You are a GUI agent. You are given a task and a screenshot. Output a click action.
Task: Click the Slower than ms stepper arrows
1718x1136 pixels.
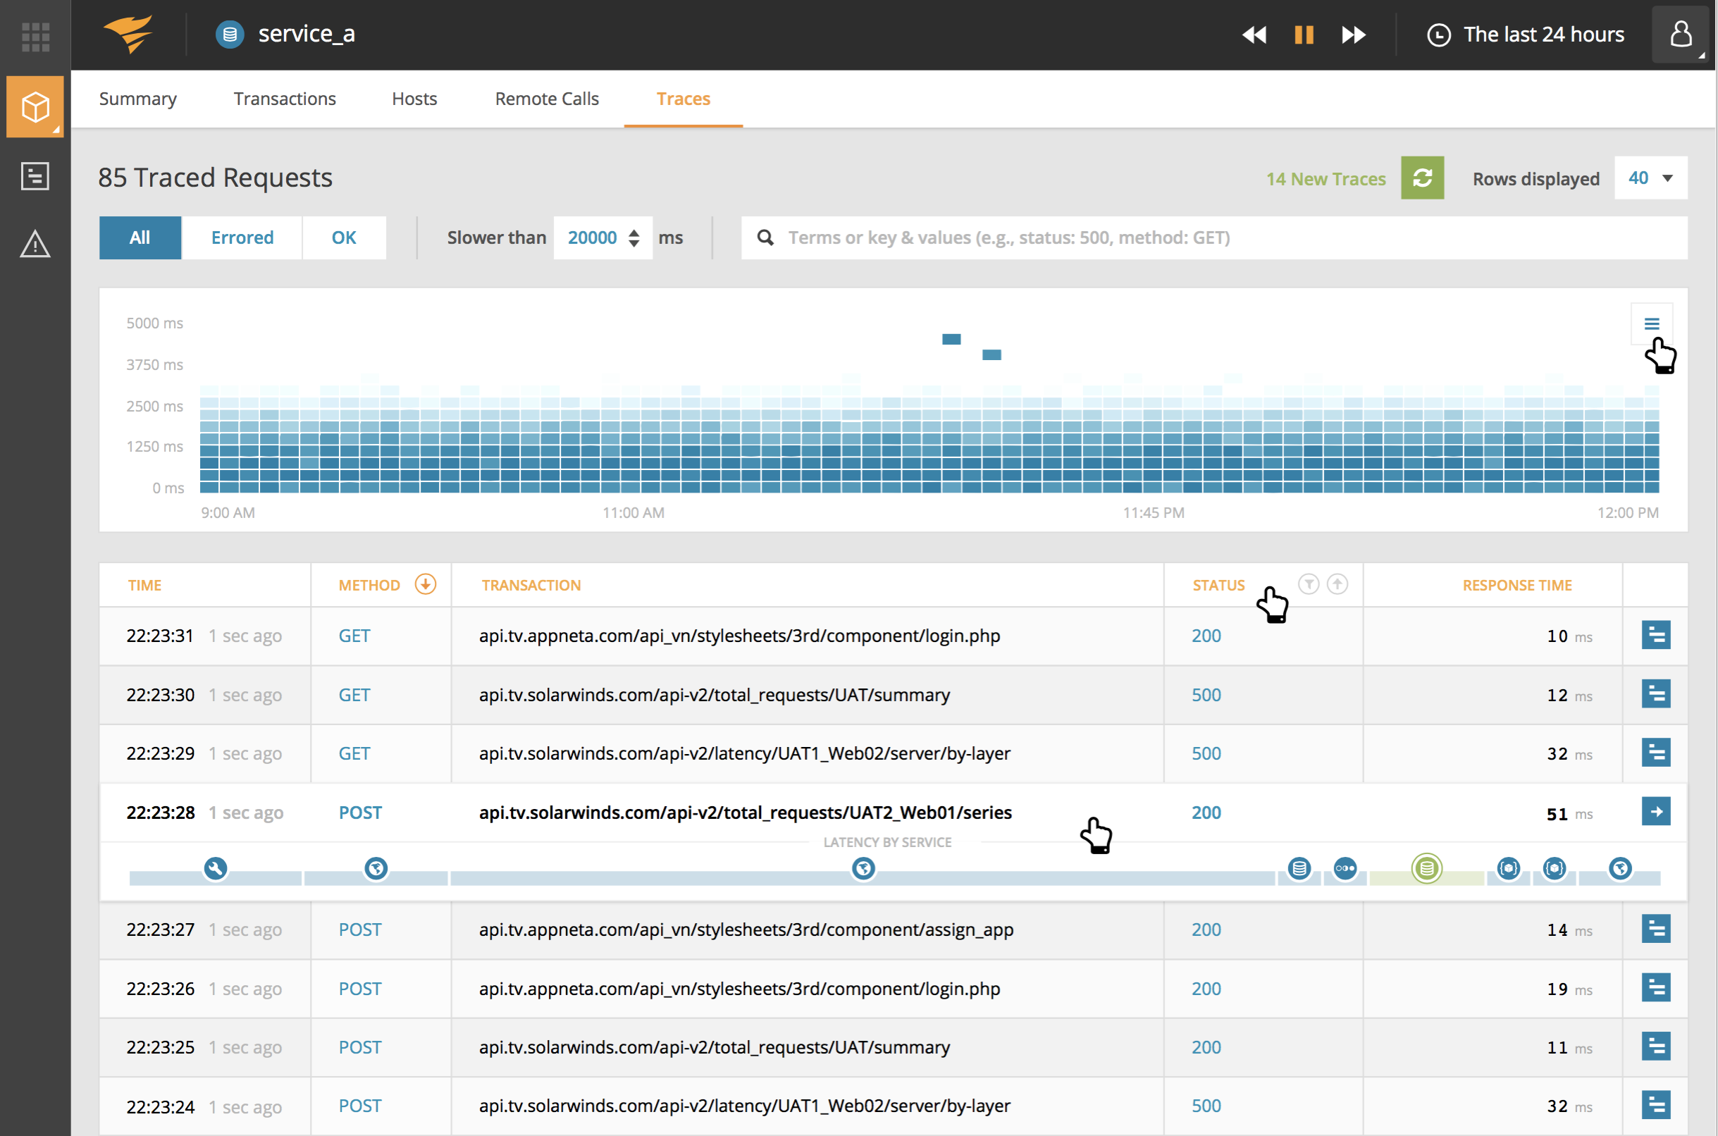click(x=634, y=237)
